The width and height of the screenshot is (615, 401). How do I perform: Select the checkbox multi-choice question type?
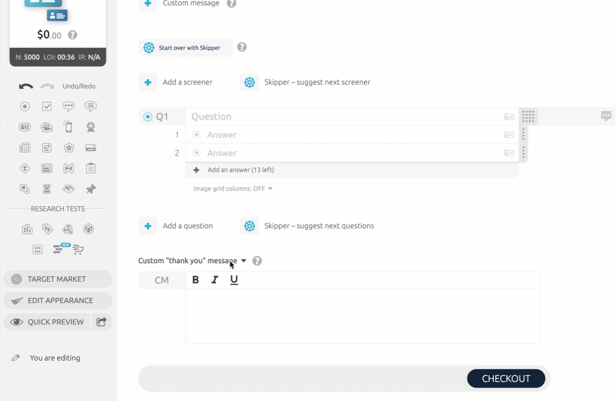pyautogui.click(x=47, y=107)
